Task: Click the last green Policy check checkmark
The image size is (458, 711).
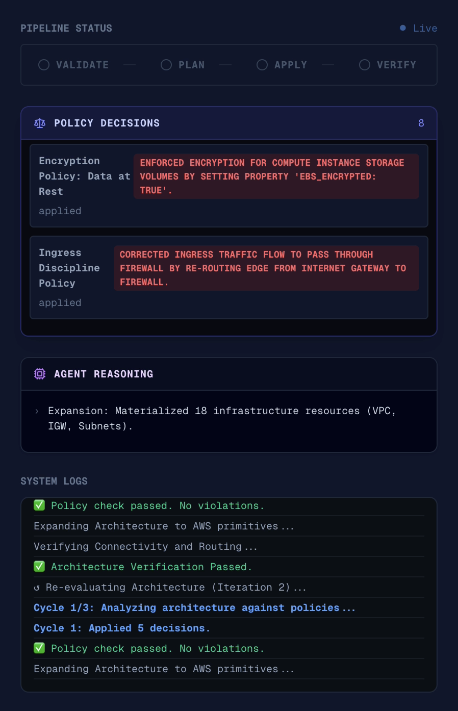Action: 39,648
